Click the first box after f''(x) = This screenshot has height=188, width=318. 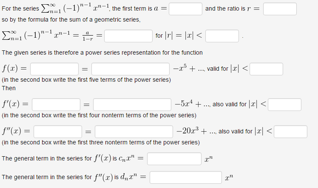tap(58, 132)
